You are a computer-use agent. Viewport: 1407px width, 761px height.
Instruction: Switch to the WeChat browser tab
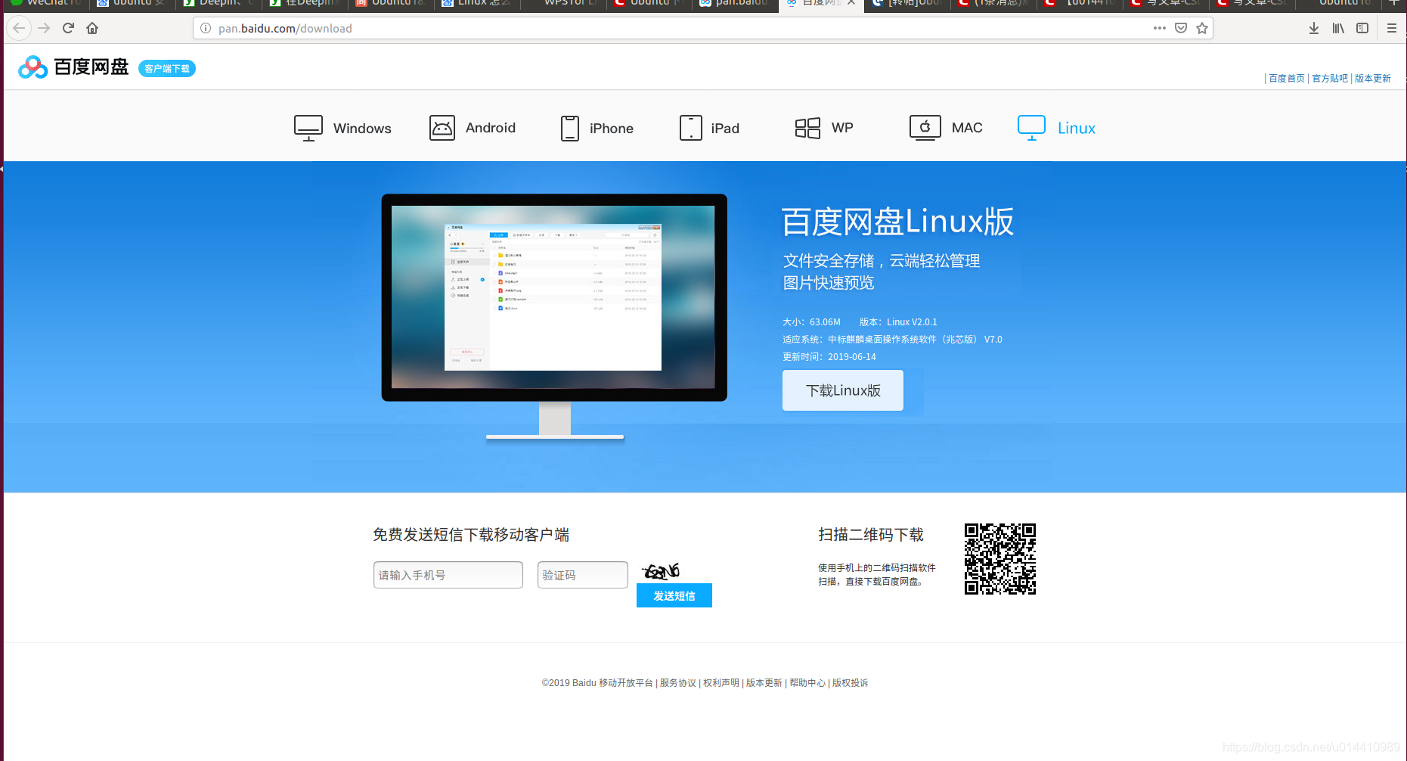(45, 3)
